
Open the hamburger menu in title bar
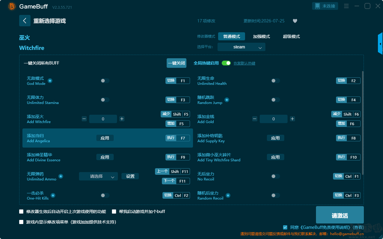click(x=346, y=6)
